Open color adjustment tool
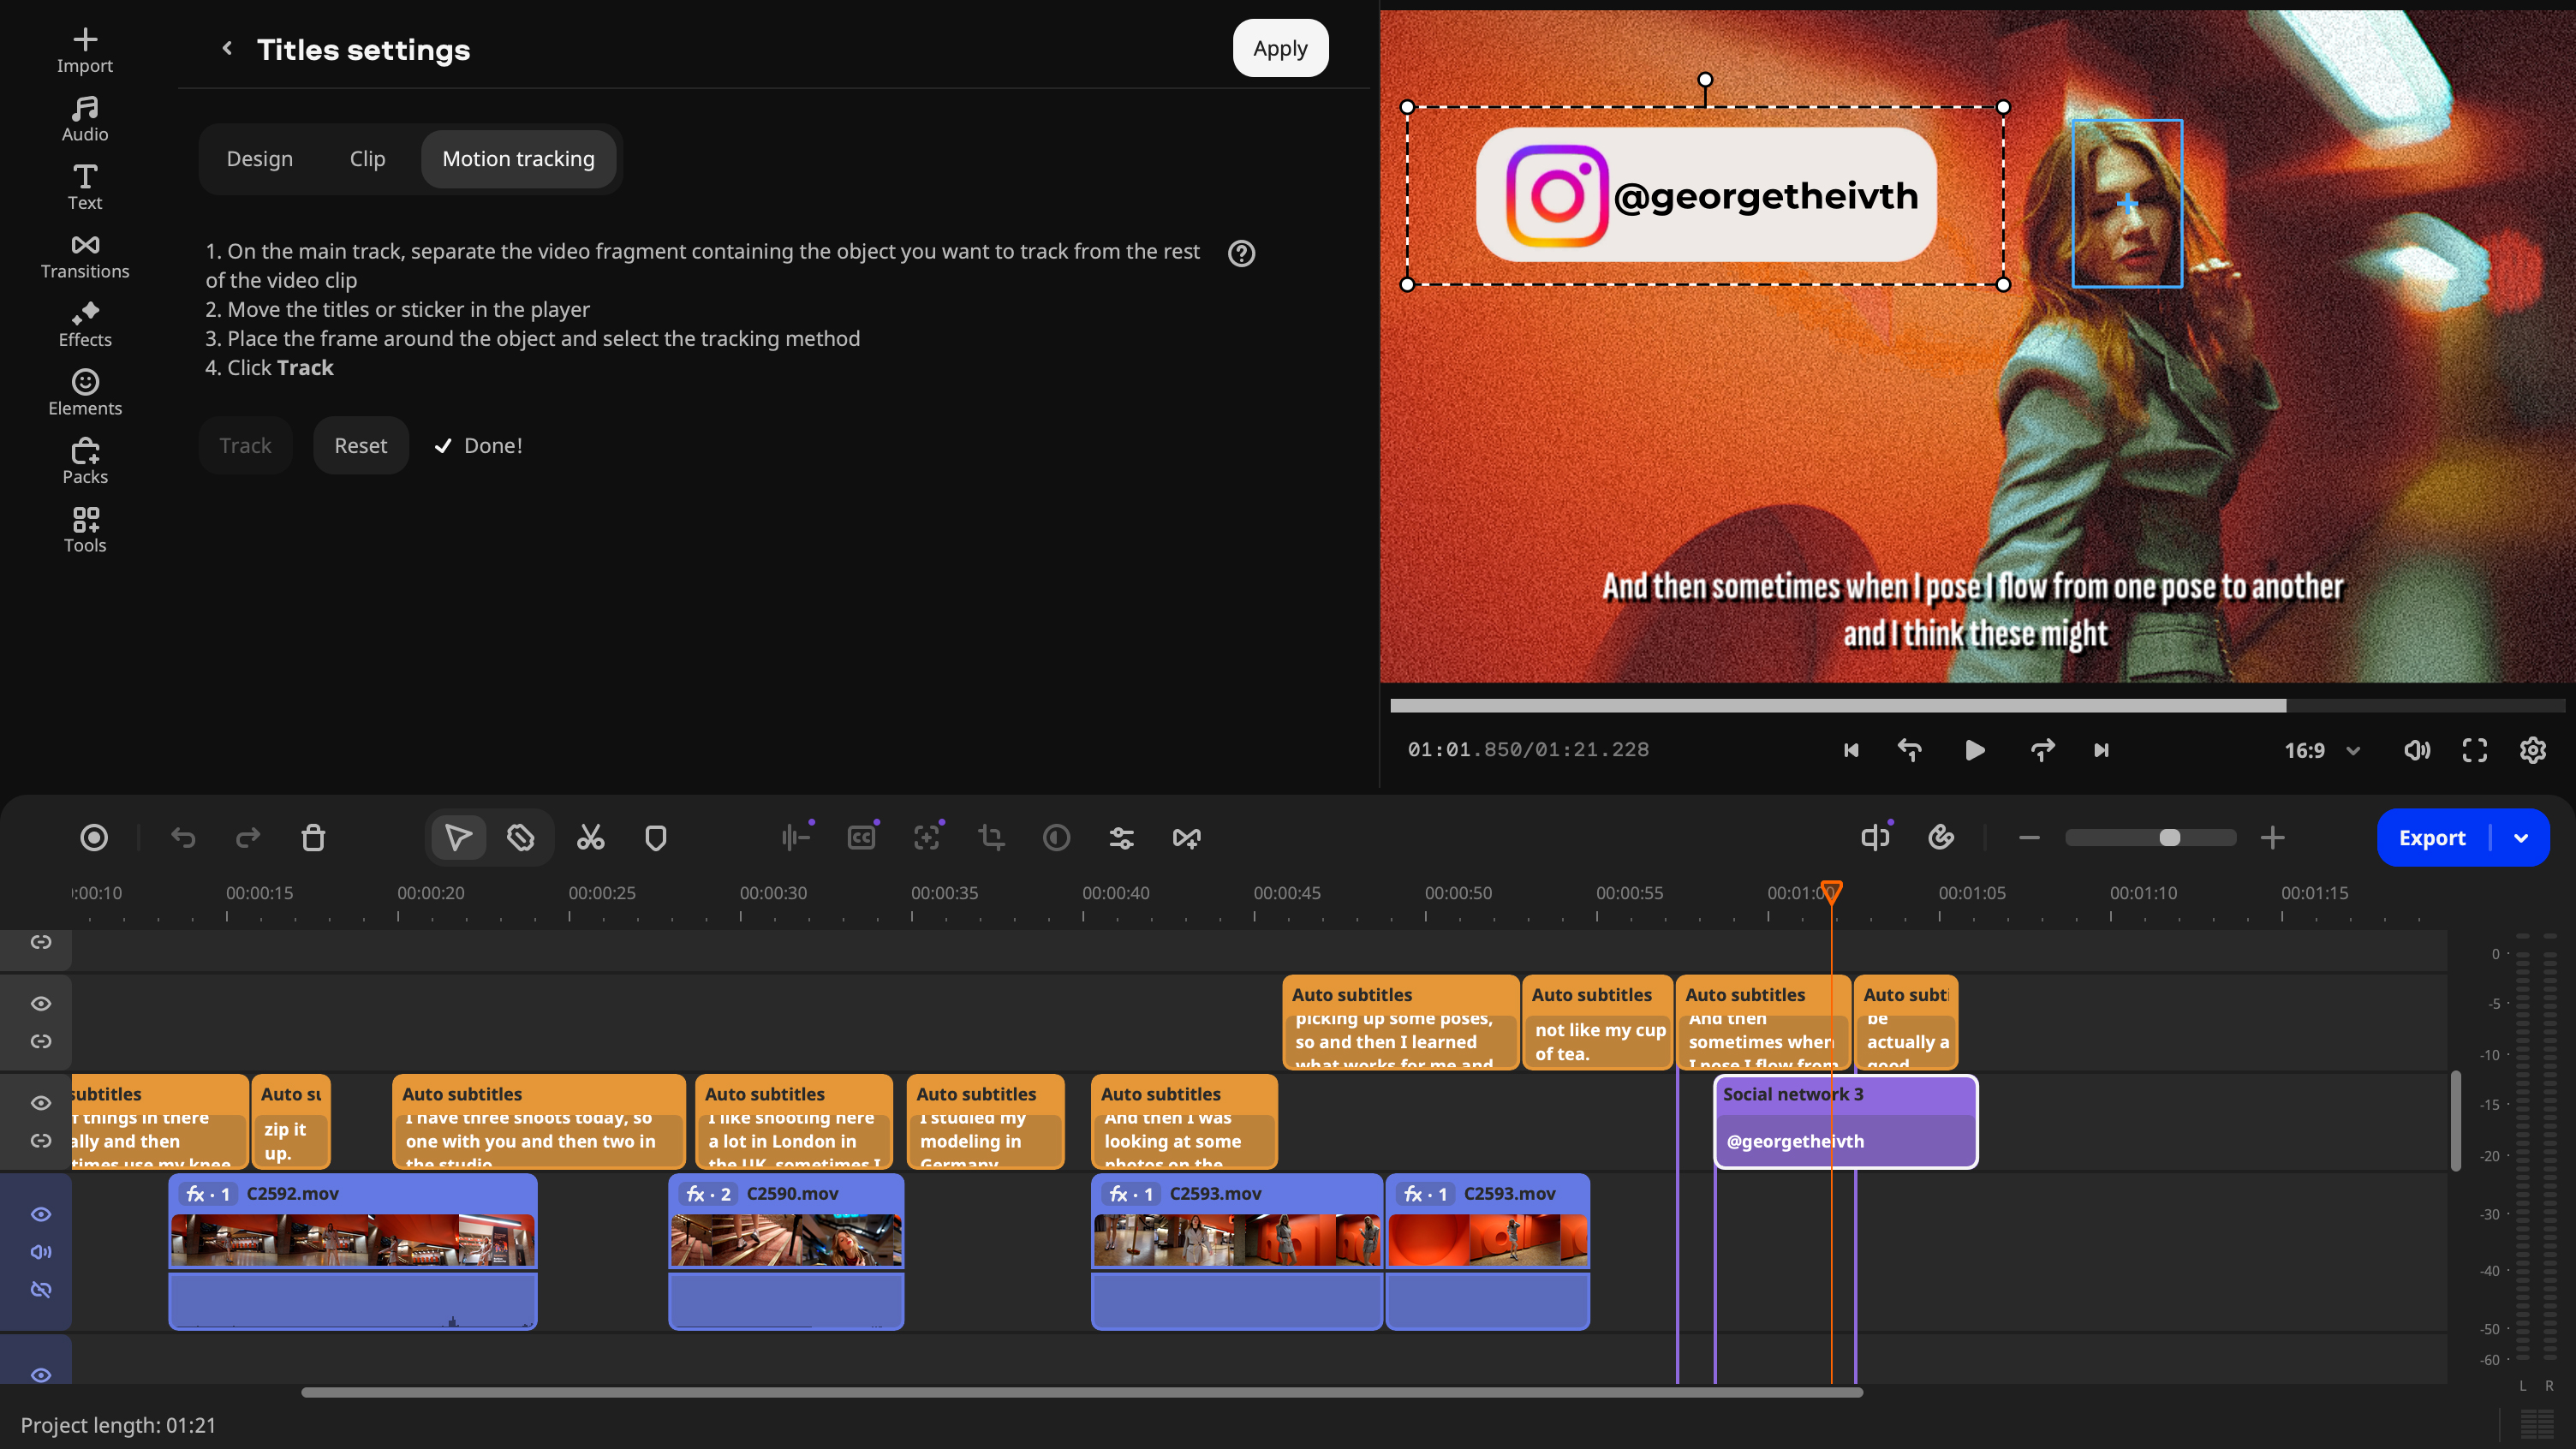The height and width of the screenshot is (1449, 2576). point(1056,837)
